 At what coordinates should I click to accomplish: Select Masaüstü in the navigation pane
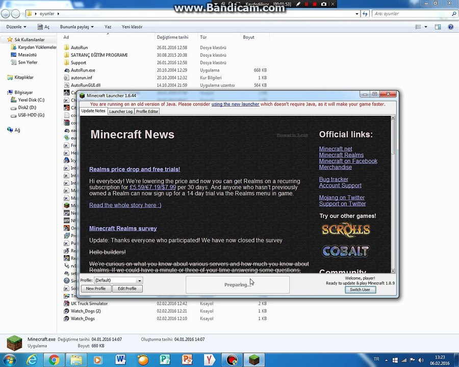[x=27, y=55]
